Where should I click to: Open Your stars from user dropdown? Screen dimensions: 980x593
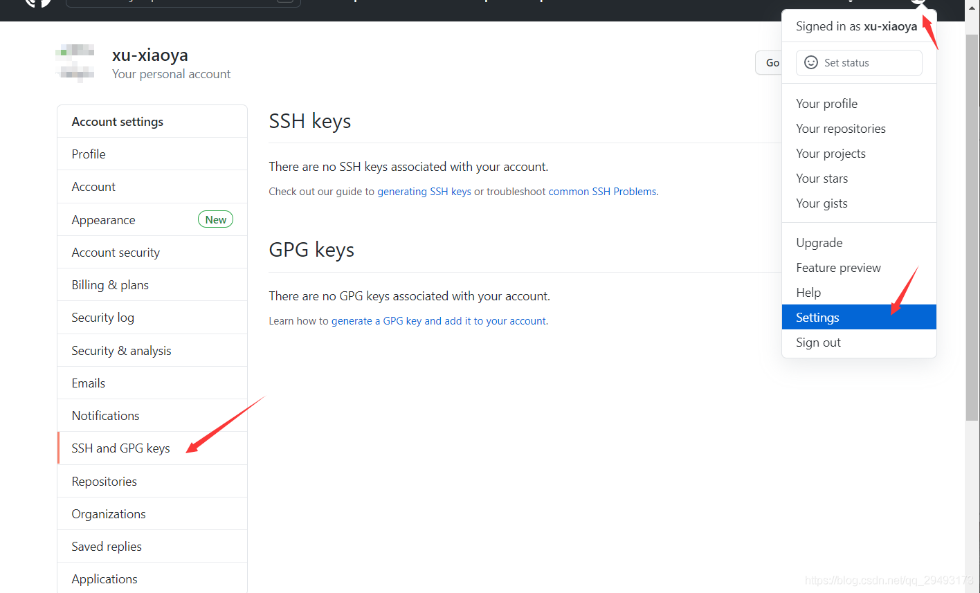tap(859, 178)
